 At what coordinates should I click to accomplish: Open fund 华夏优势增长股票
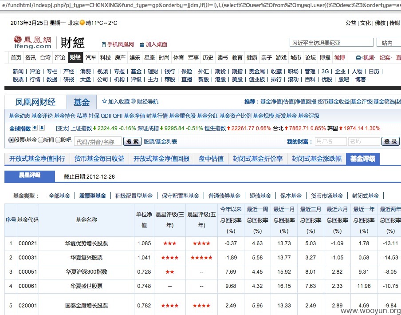(86, 243)
